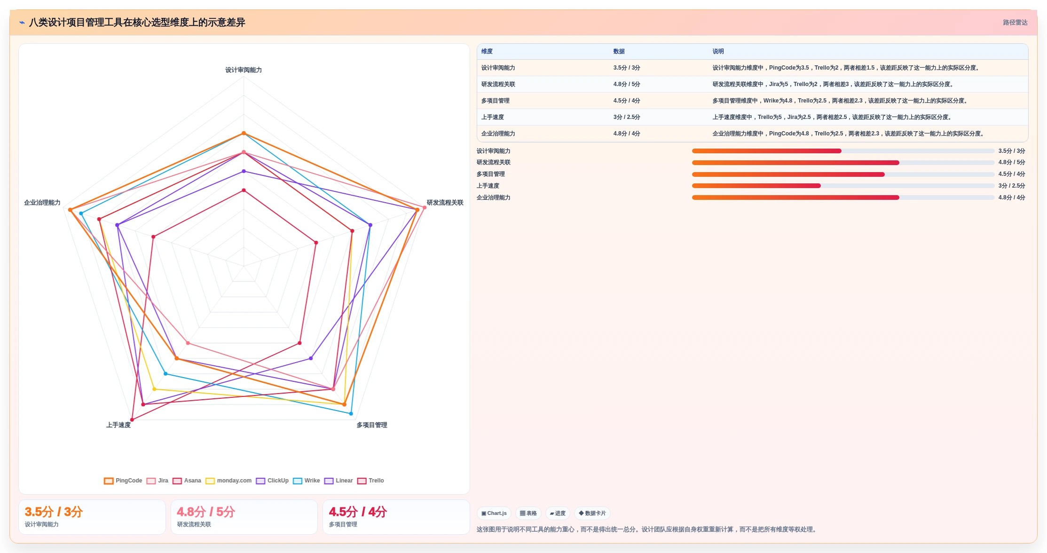Click the 表格 tag chip
1047x553 pixels.
pos(528,513)
